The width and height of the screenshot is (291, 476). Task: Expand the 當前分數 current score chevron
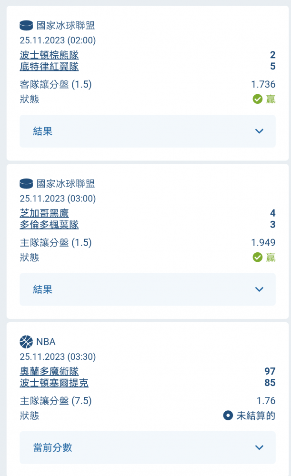[259, 447]
